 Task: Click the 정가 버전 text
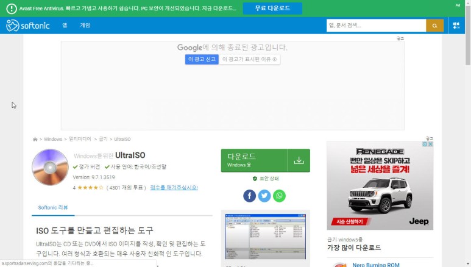(x=89, y=166)
